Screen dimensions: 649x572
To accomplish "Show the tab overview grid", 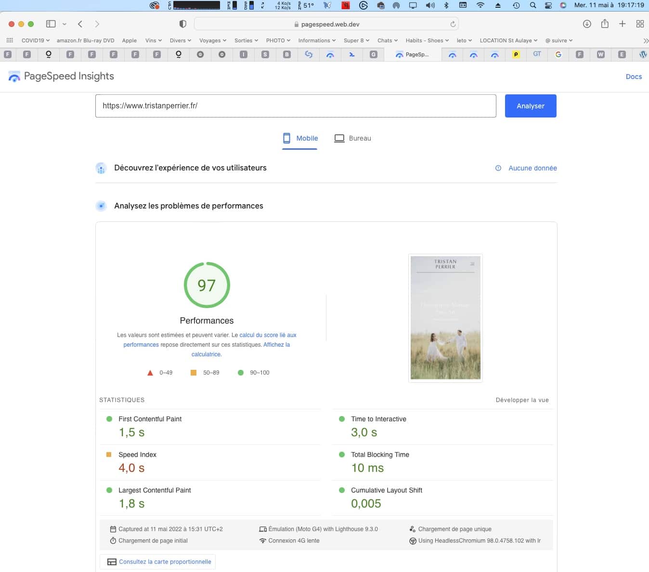I will point(640,24).
